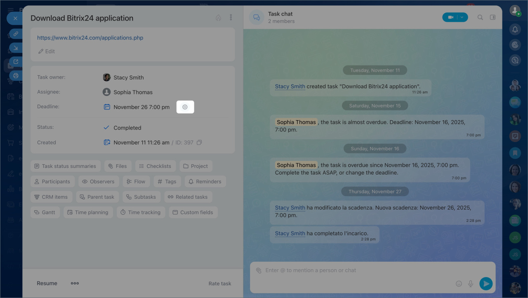Screen dimensions: 528x298
Task: Toggle the chat sidebar panel icon
Action: click(492, 17)
